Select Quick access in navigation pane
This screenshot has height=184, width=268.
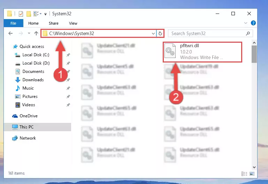point(32,47)
